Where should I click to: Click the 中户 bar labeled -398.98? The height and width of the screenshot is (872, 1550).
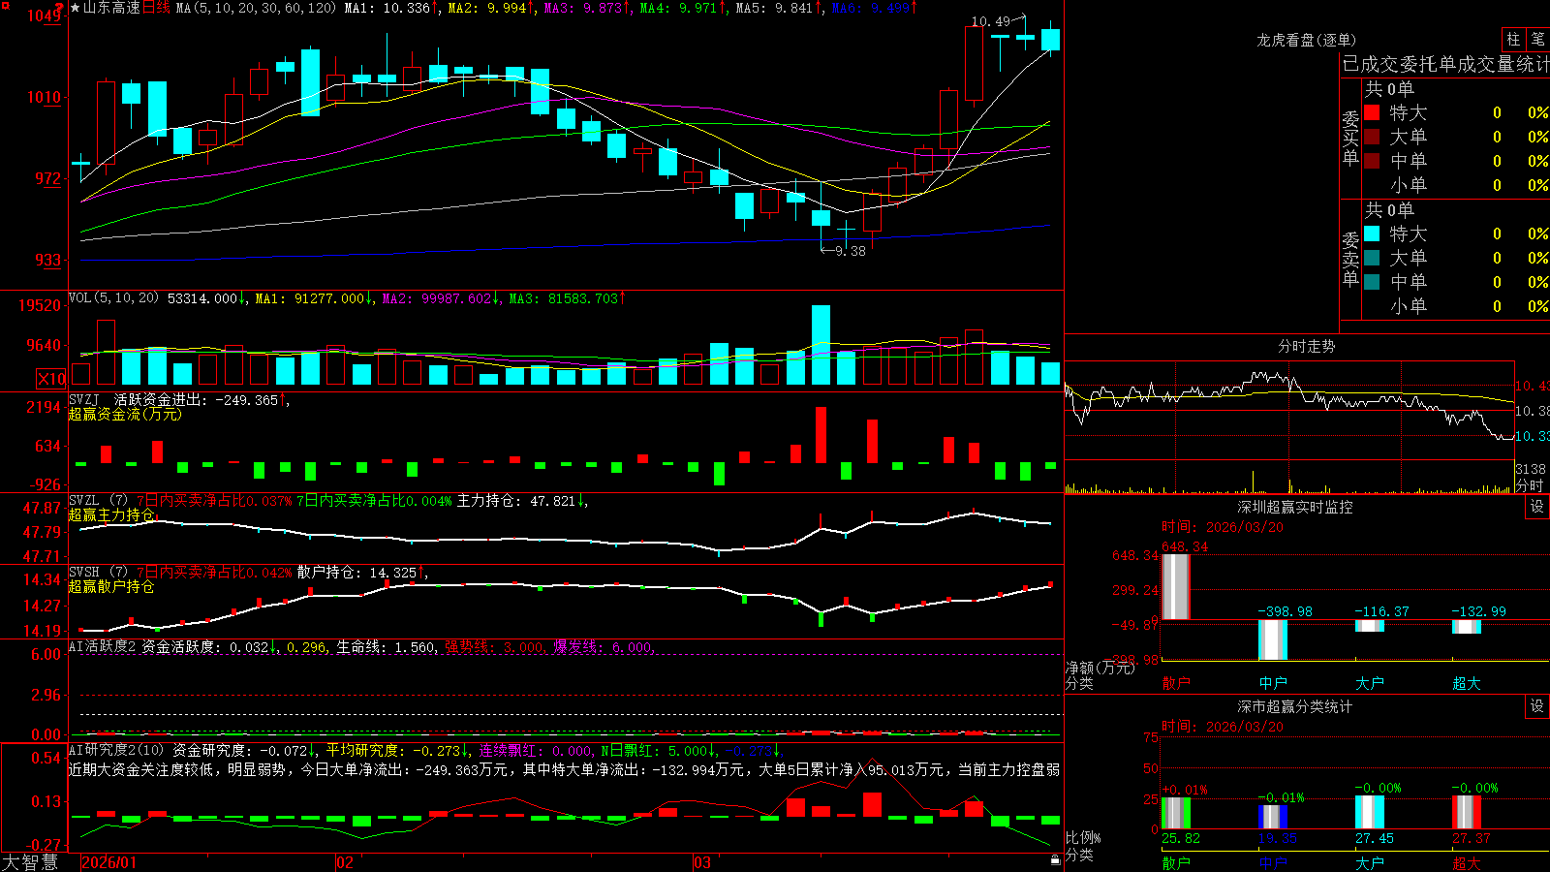tap(1272, 639)
